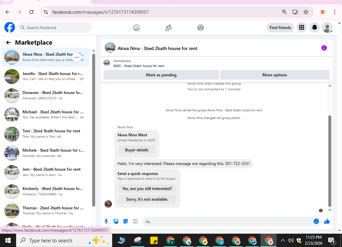Open the Chrome three-dot menu

[334, 12]
